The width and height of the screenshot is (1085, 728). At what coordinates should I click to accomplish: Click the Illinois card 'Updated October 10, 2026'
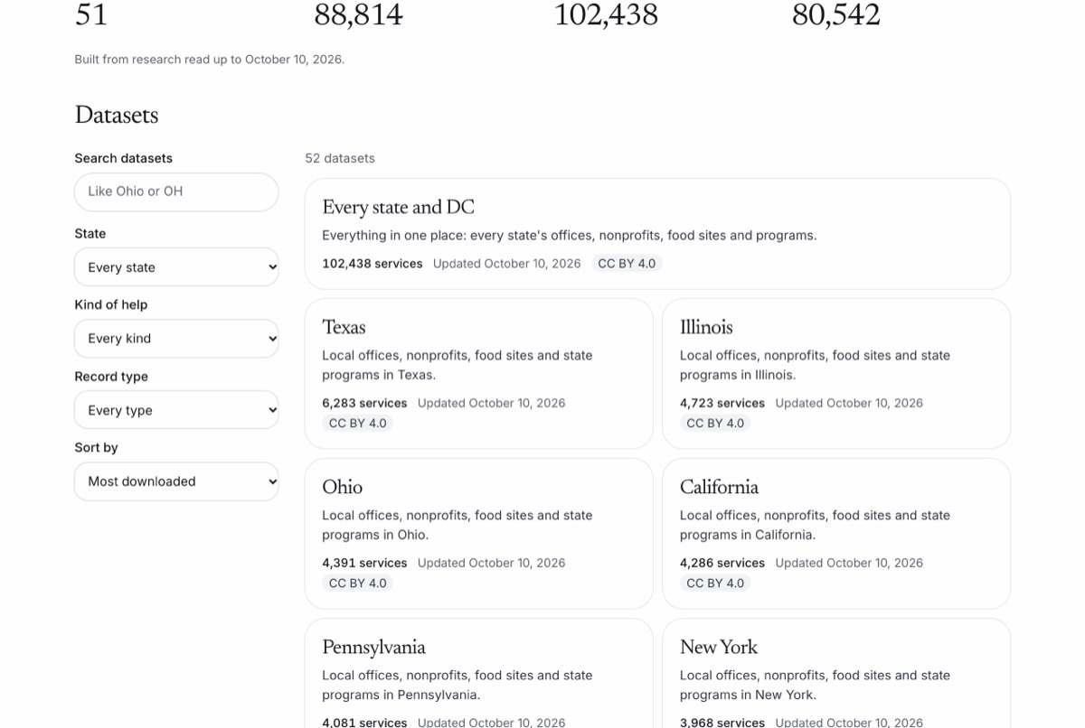pos(849,403)
